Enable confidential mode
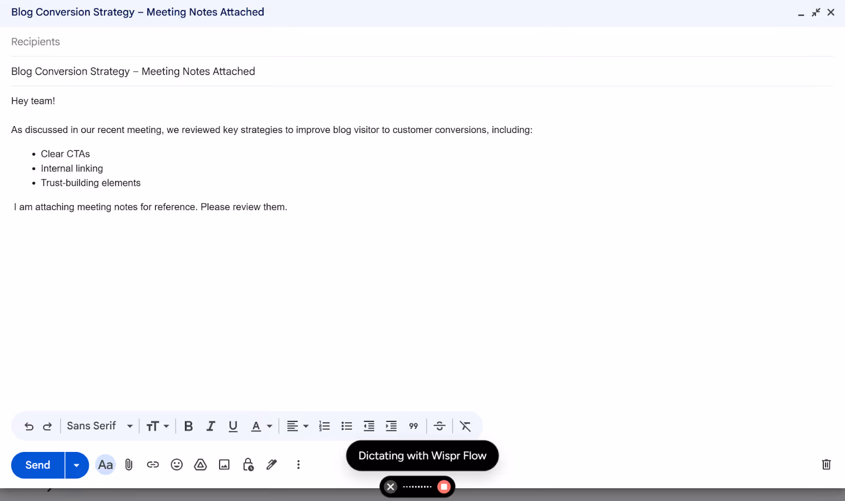845x501 pixels. click(248, 465)
